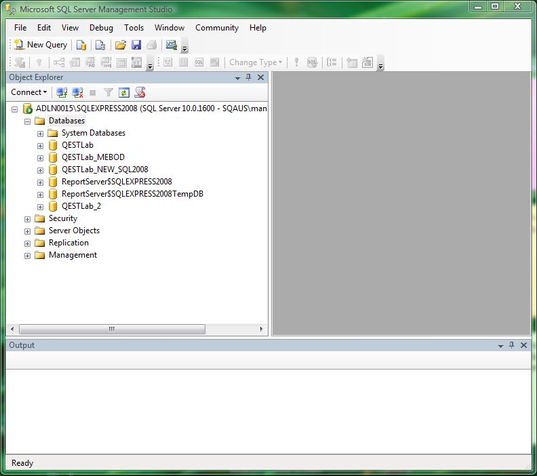This screenshot has width=537, height=476.
Task: Click the Database Engine Query icon
Action: 81,45
